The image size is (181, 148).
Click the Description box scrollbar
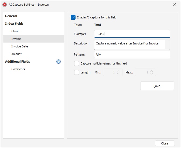pos(168,45)
